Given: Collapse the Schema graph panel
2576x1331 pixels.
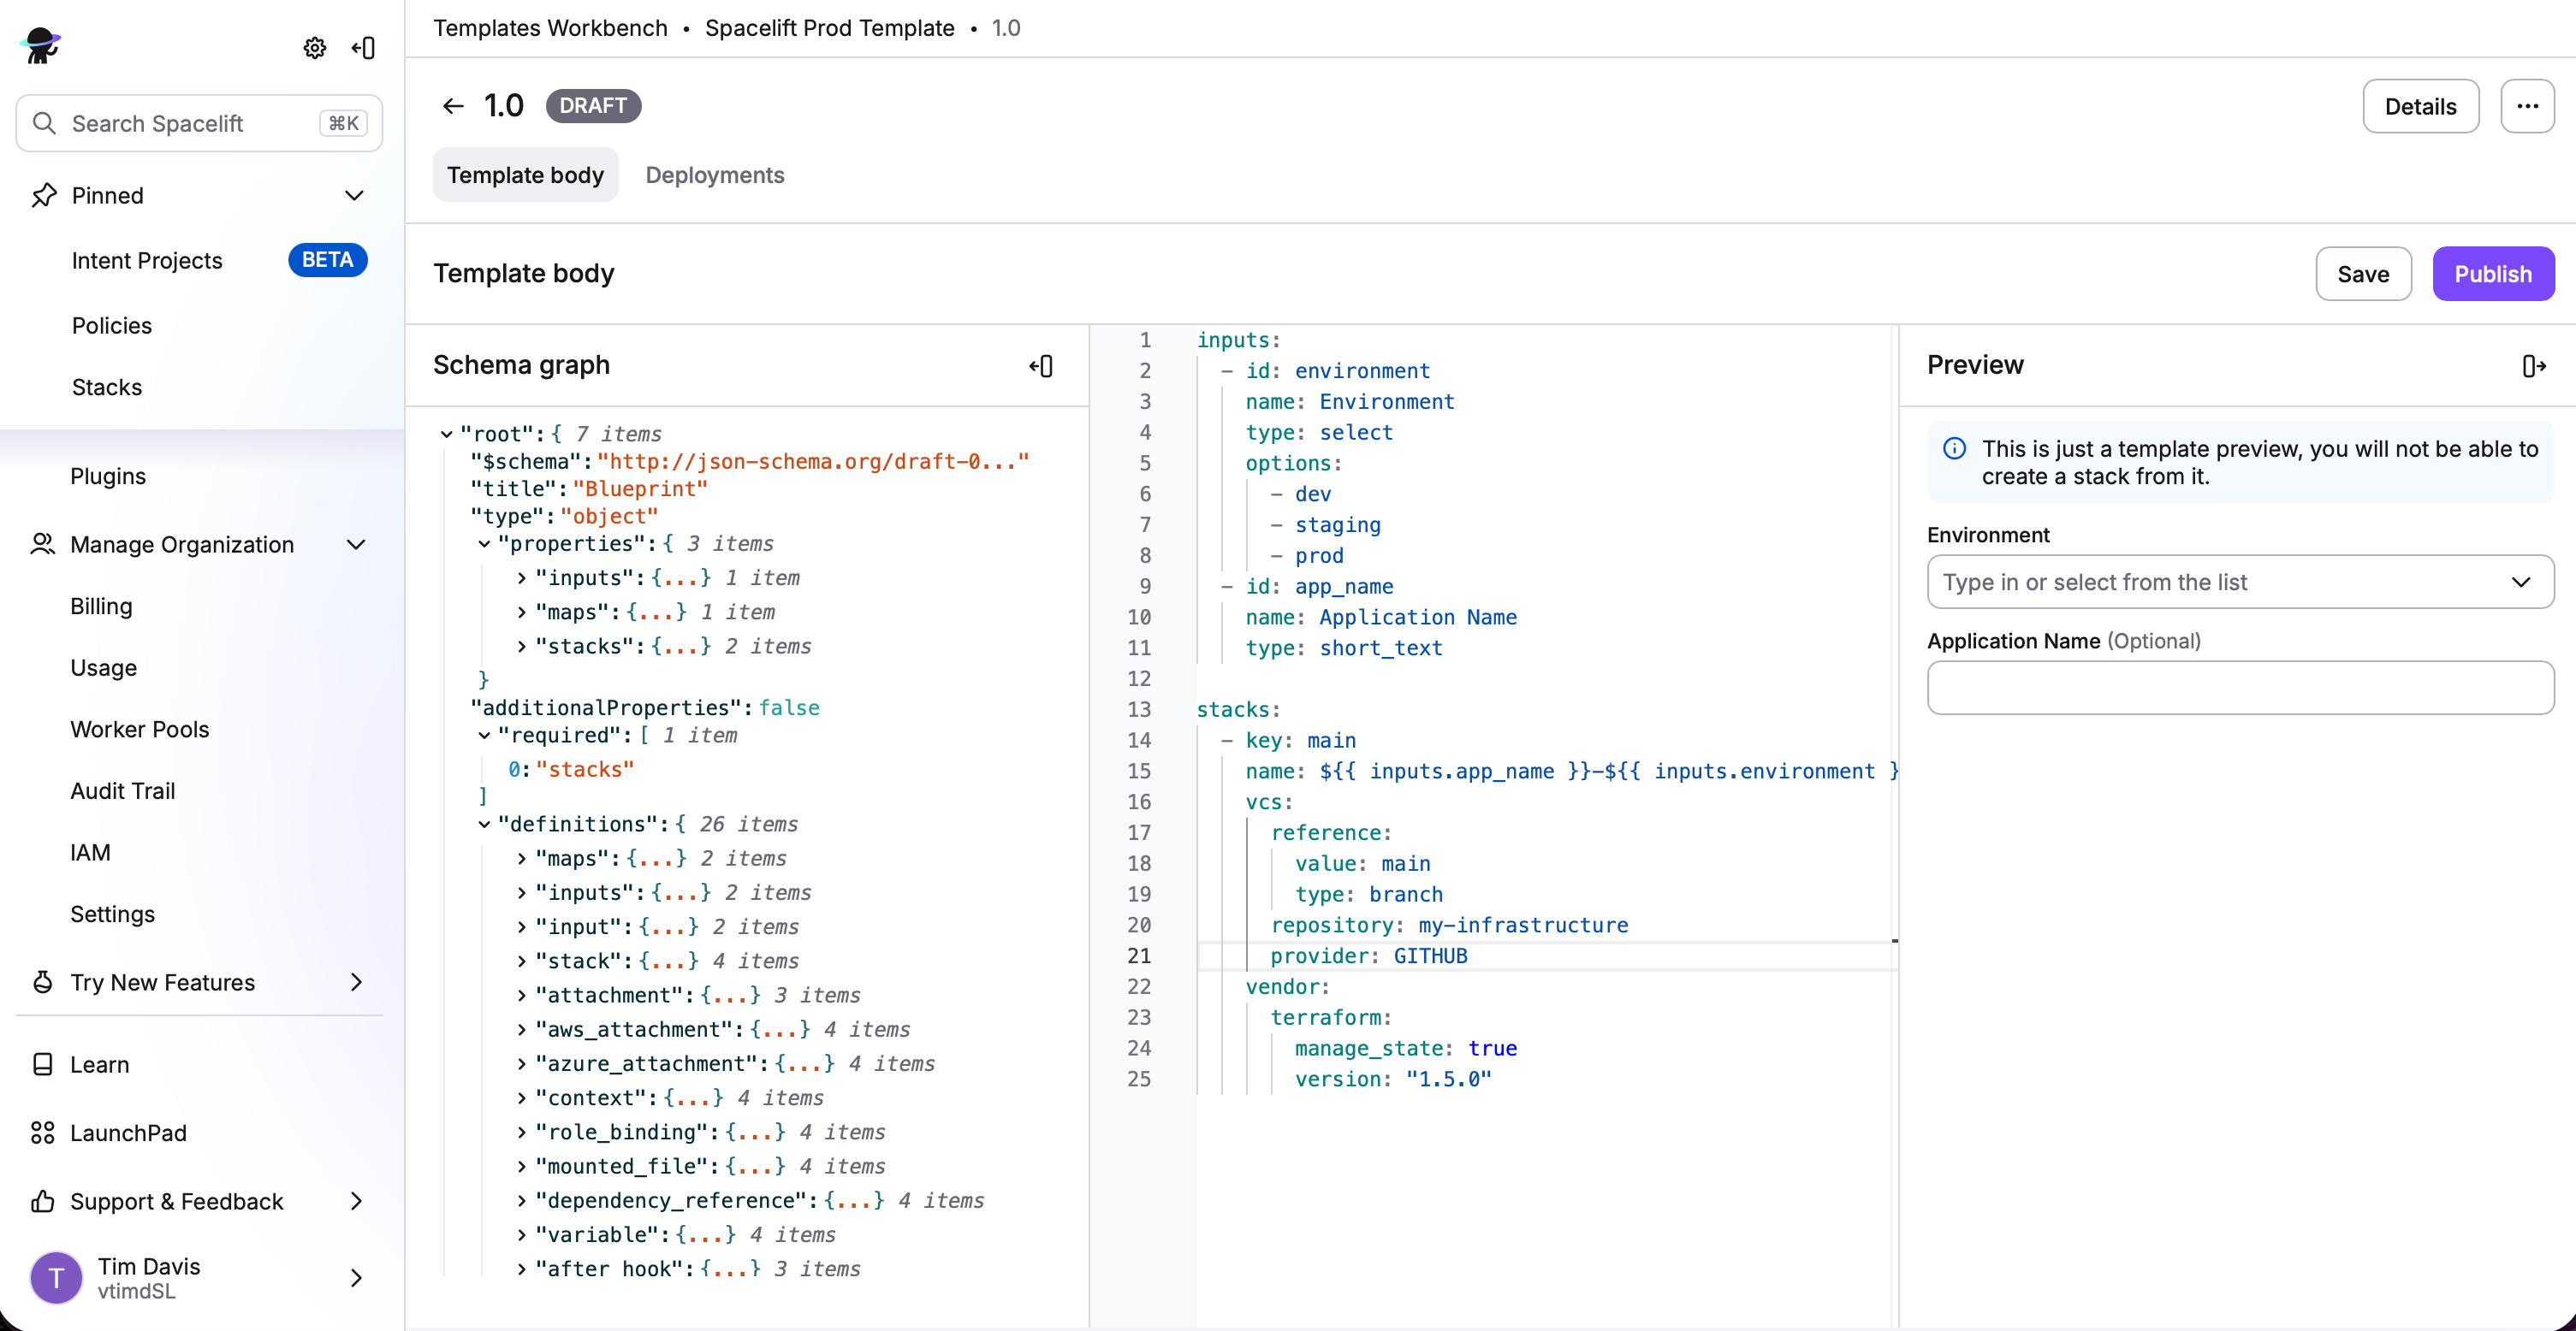Looking at the screenshot, I should coord(1041,366).
